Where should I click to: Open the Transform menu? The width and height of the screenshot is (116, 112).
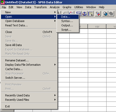click(x=40, y=7)
